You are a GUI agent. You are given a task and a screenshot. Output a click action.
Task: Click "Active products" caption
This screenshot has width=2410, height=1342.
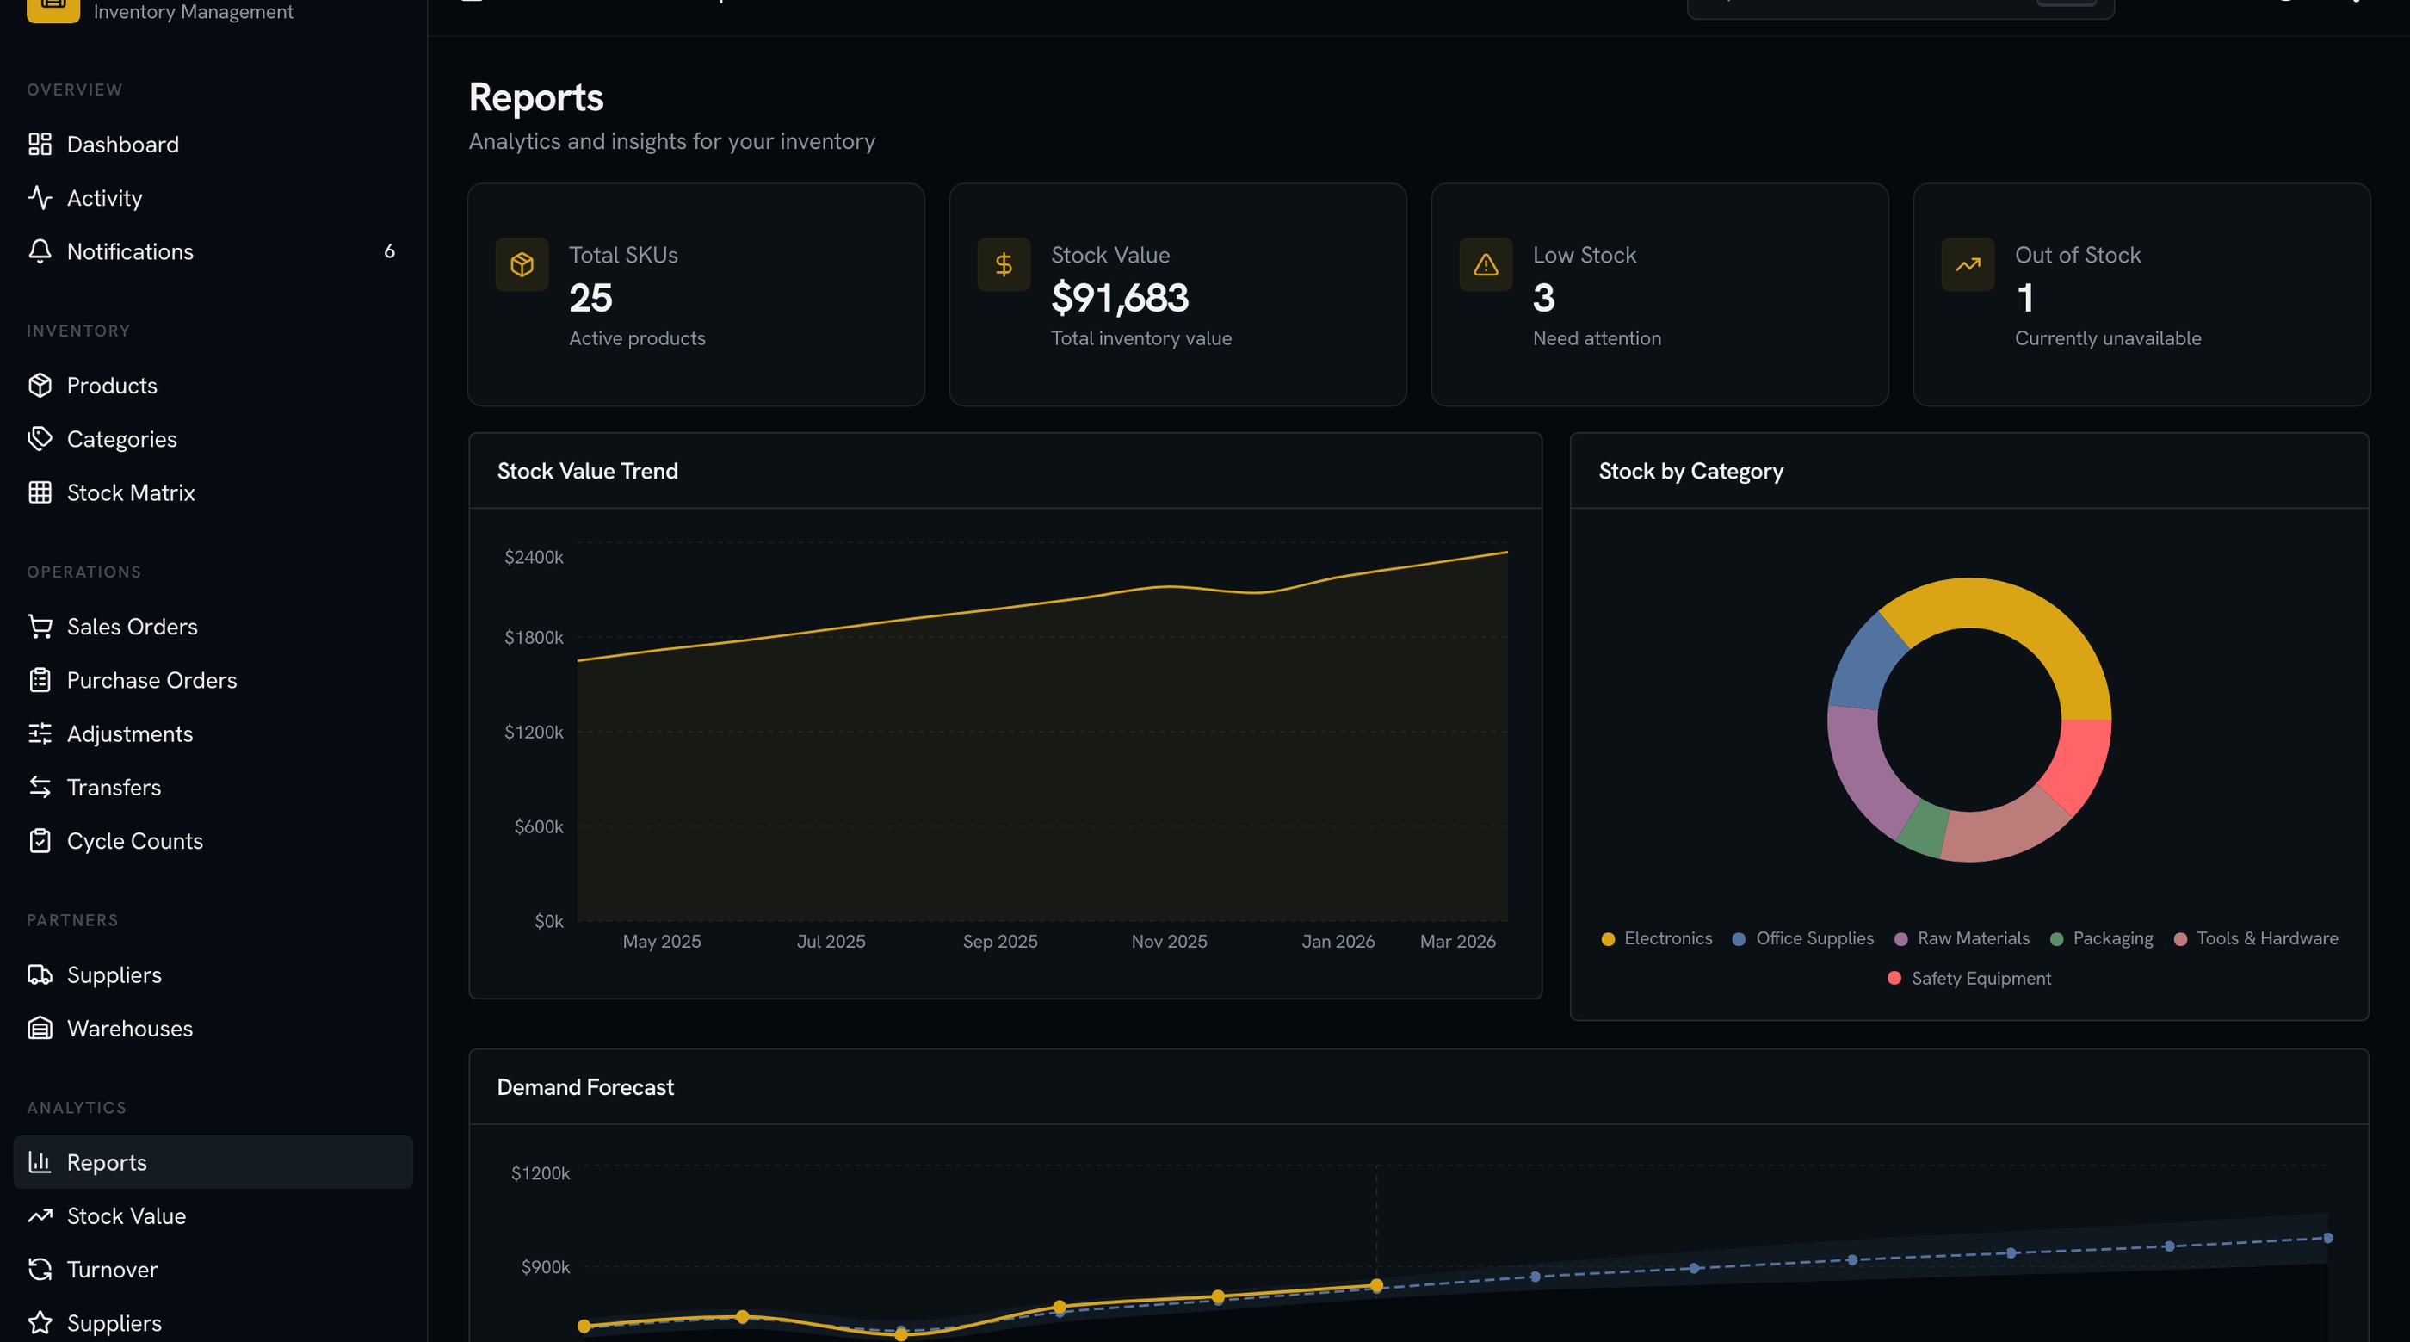tap(636, 337)
